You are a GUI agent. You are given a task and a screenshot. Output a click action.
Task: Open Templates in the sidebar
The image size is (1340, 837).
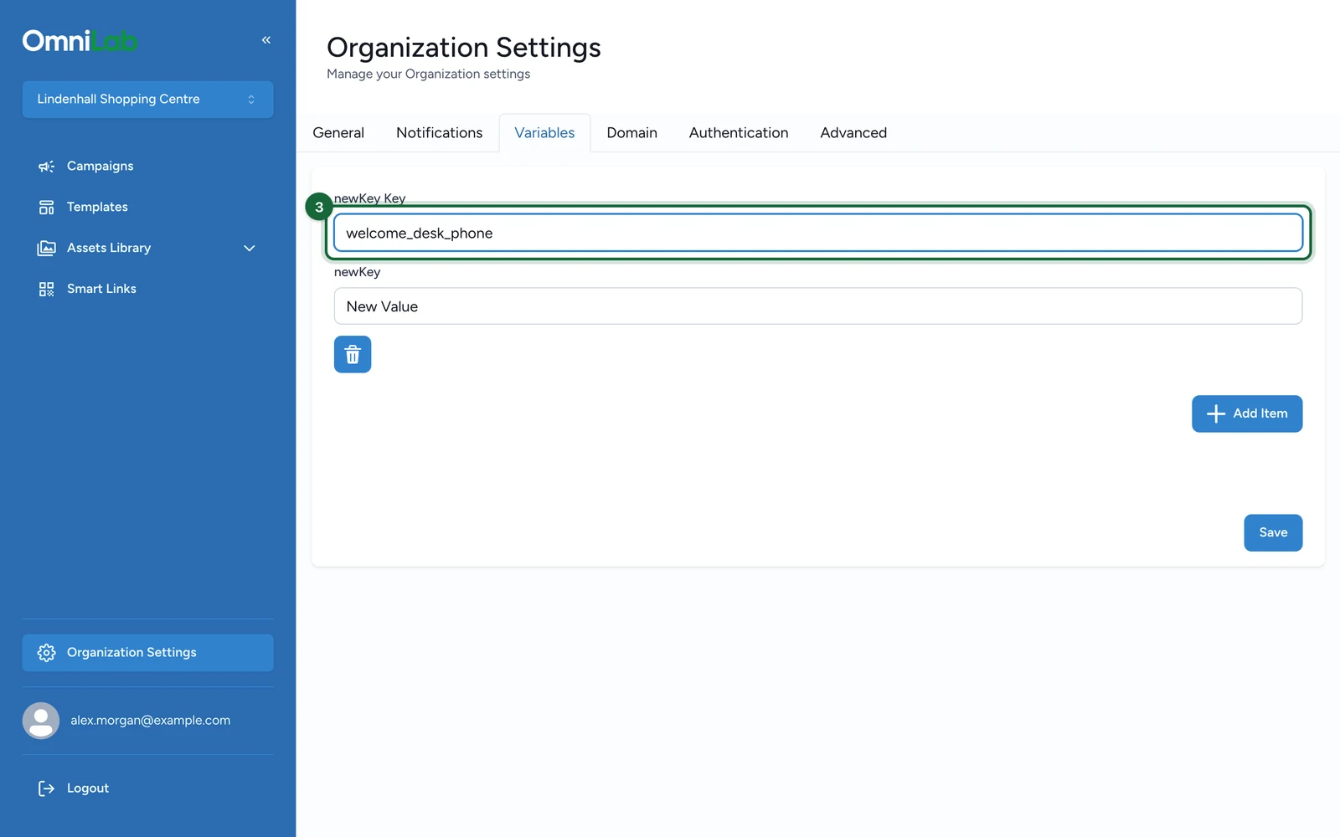coord(147,208)
